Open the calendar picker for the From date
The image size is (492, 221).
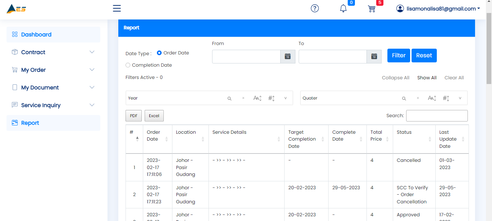[x=288, y=57]
